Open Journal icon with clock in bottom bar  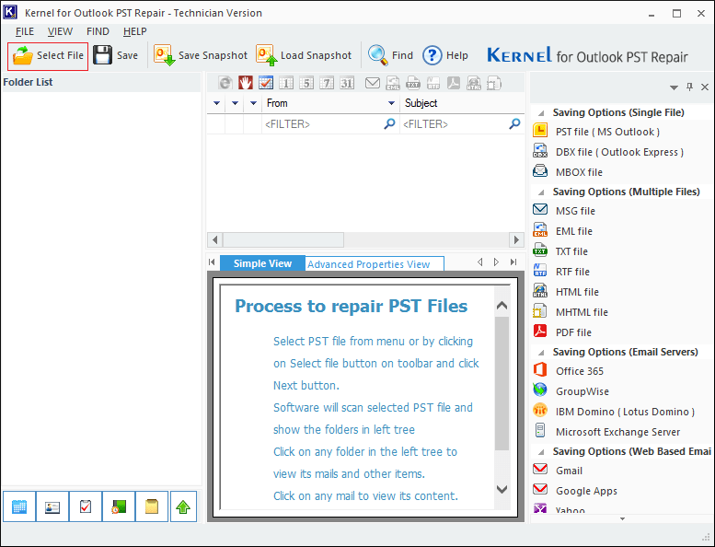tap(119, 506)
